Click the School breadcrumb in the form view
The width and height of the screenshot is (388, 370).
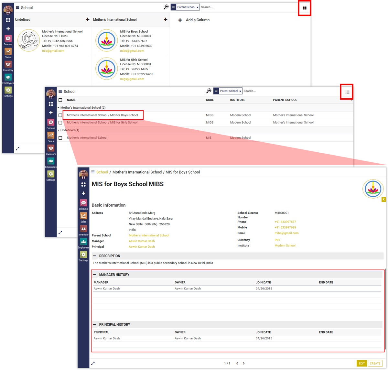pos(102,172)
